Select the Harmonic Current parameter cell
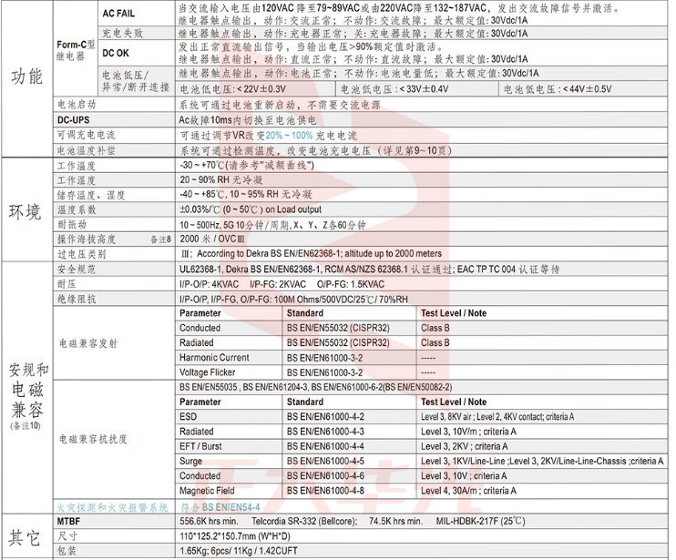The image size is (676, 560). tap(214, 358)
